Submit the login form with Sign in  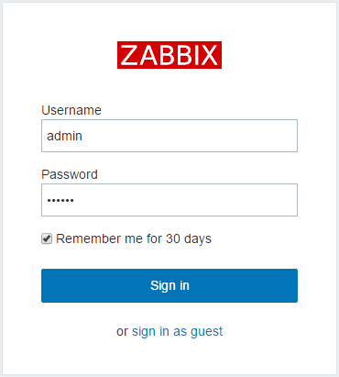[169, 285]
